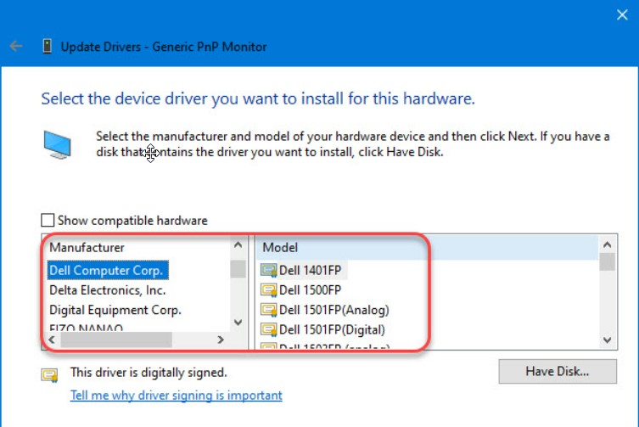Click the Dell 1401FP driver icon
This screenshot has width=639, height=427.
(x=269, y=271)
